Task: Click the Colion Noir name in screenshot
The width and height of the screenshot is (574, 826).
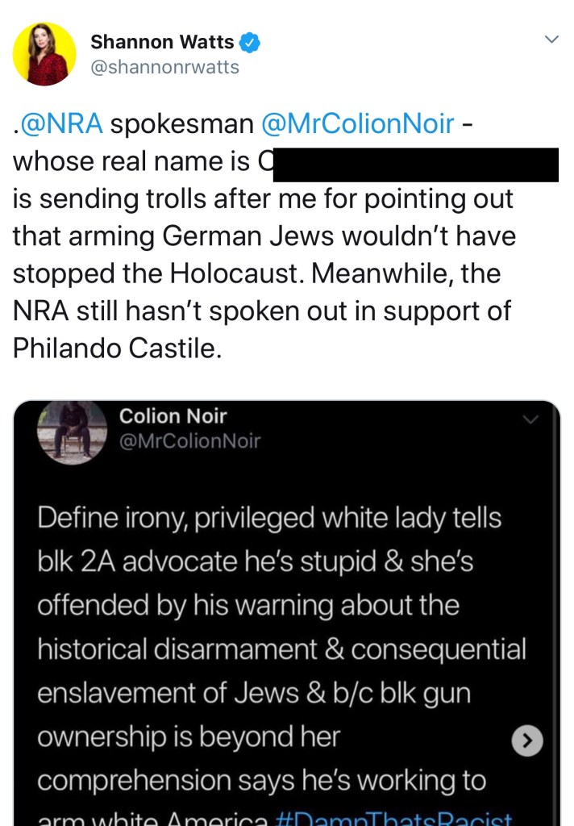Action: coord(173,416)
